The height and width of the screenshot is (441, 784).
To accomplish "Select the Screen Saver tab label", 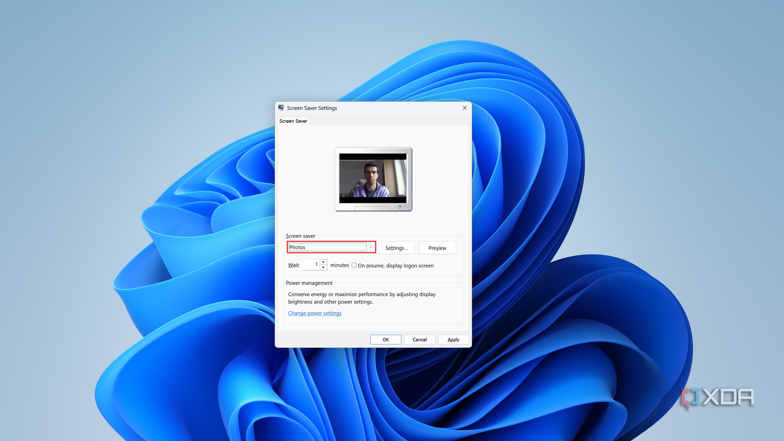I will pyautogui.click(x=293, y=121).
